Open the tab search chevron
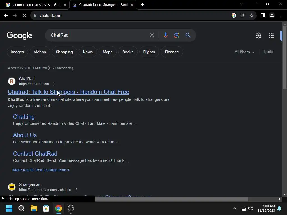The height and width of the screenshot is (215, 287). pyautogui.click(x=242, y=4)
